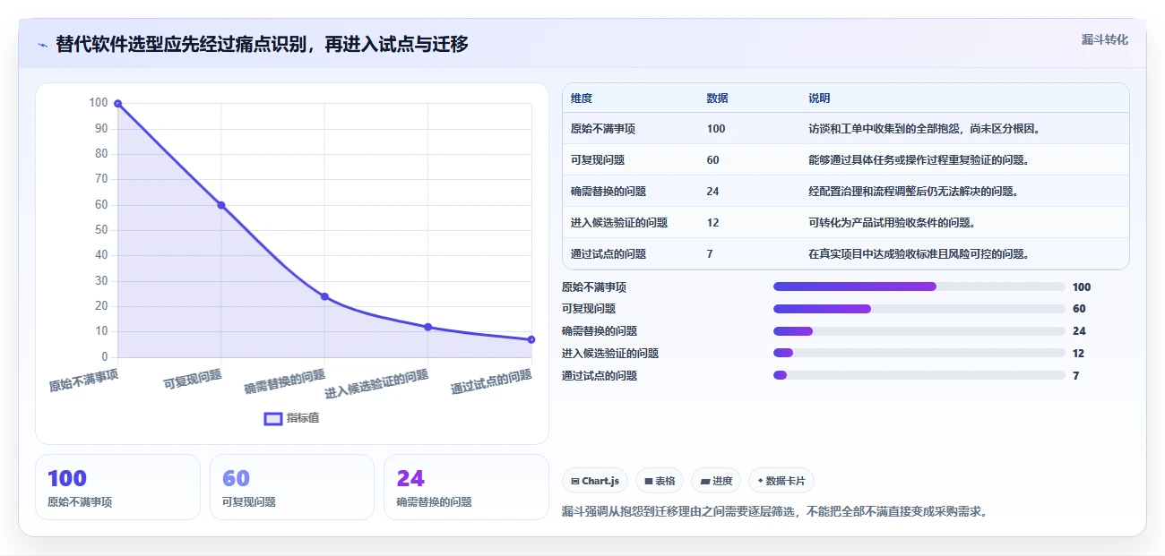Click the 进入候选验证的问题 progress list label
This screenshot has height=556, width=1165.
click(610, 354)
